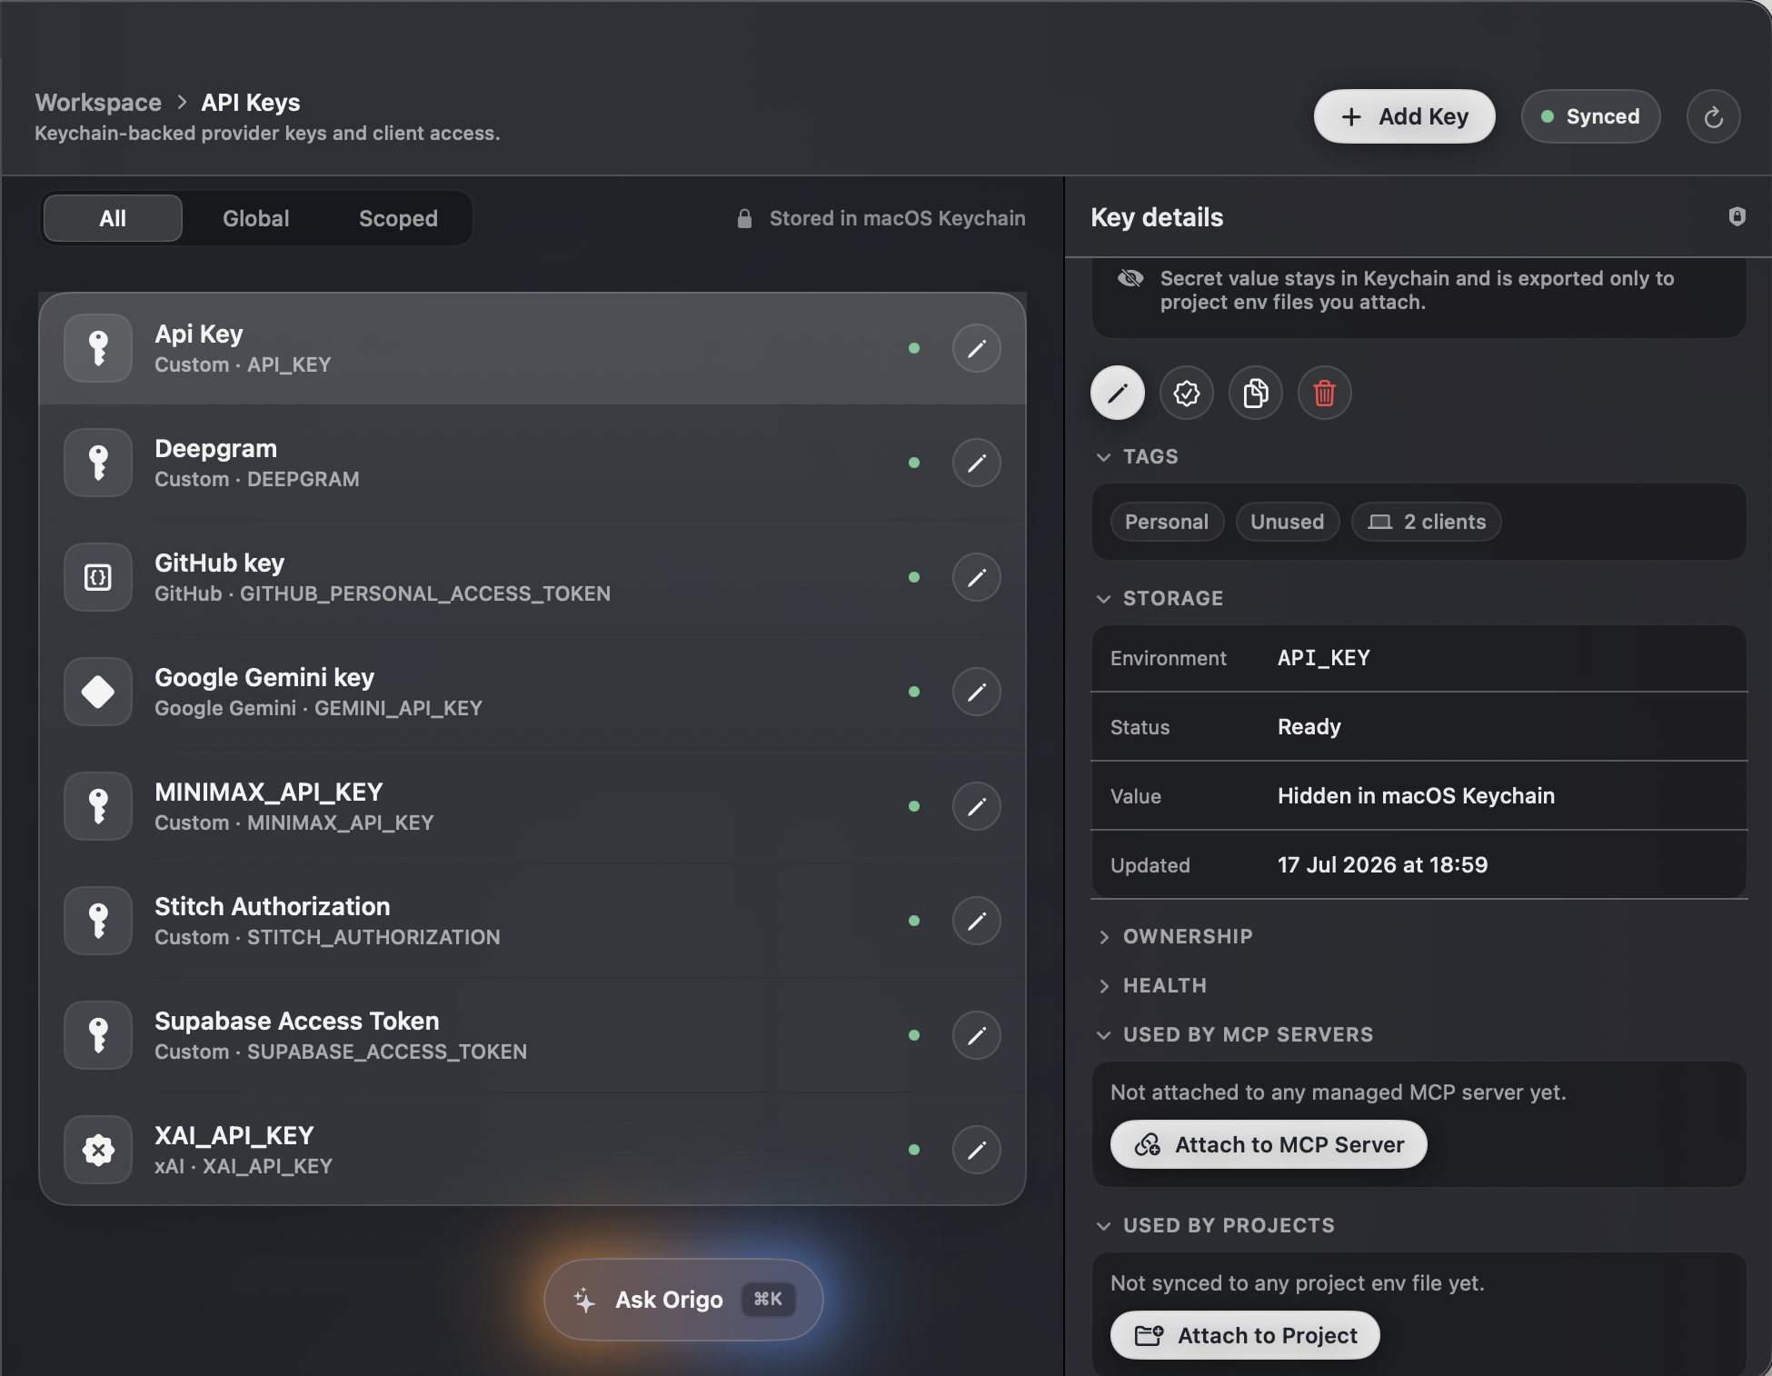Edit the Deepgram key with pencil icon
Image resolution: width=1772 pixels, height=1376 pixels.
pyautogui.click(x=976, y=463)
